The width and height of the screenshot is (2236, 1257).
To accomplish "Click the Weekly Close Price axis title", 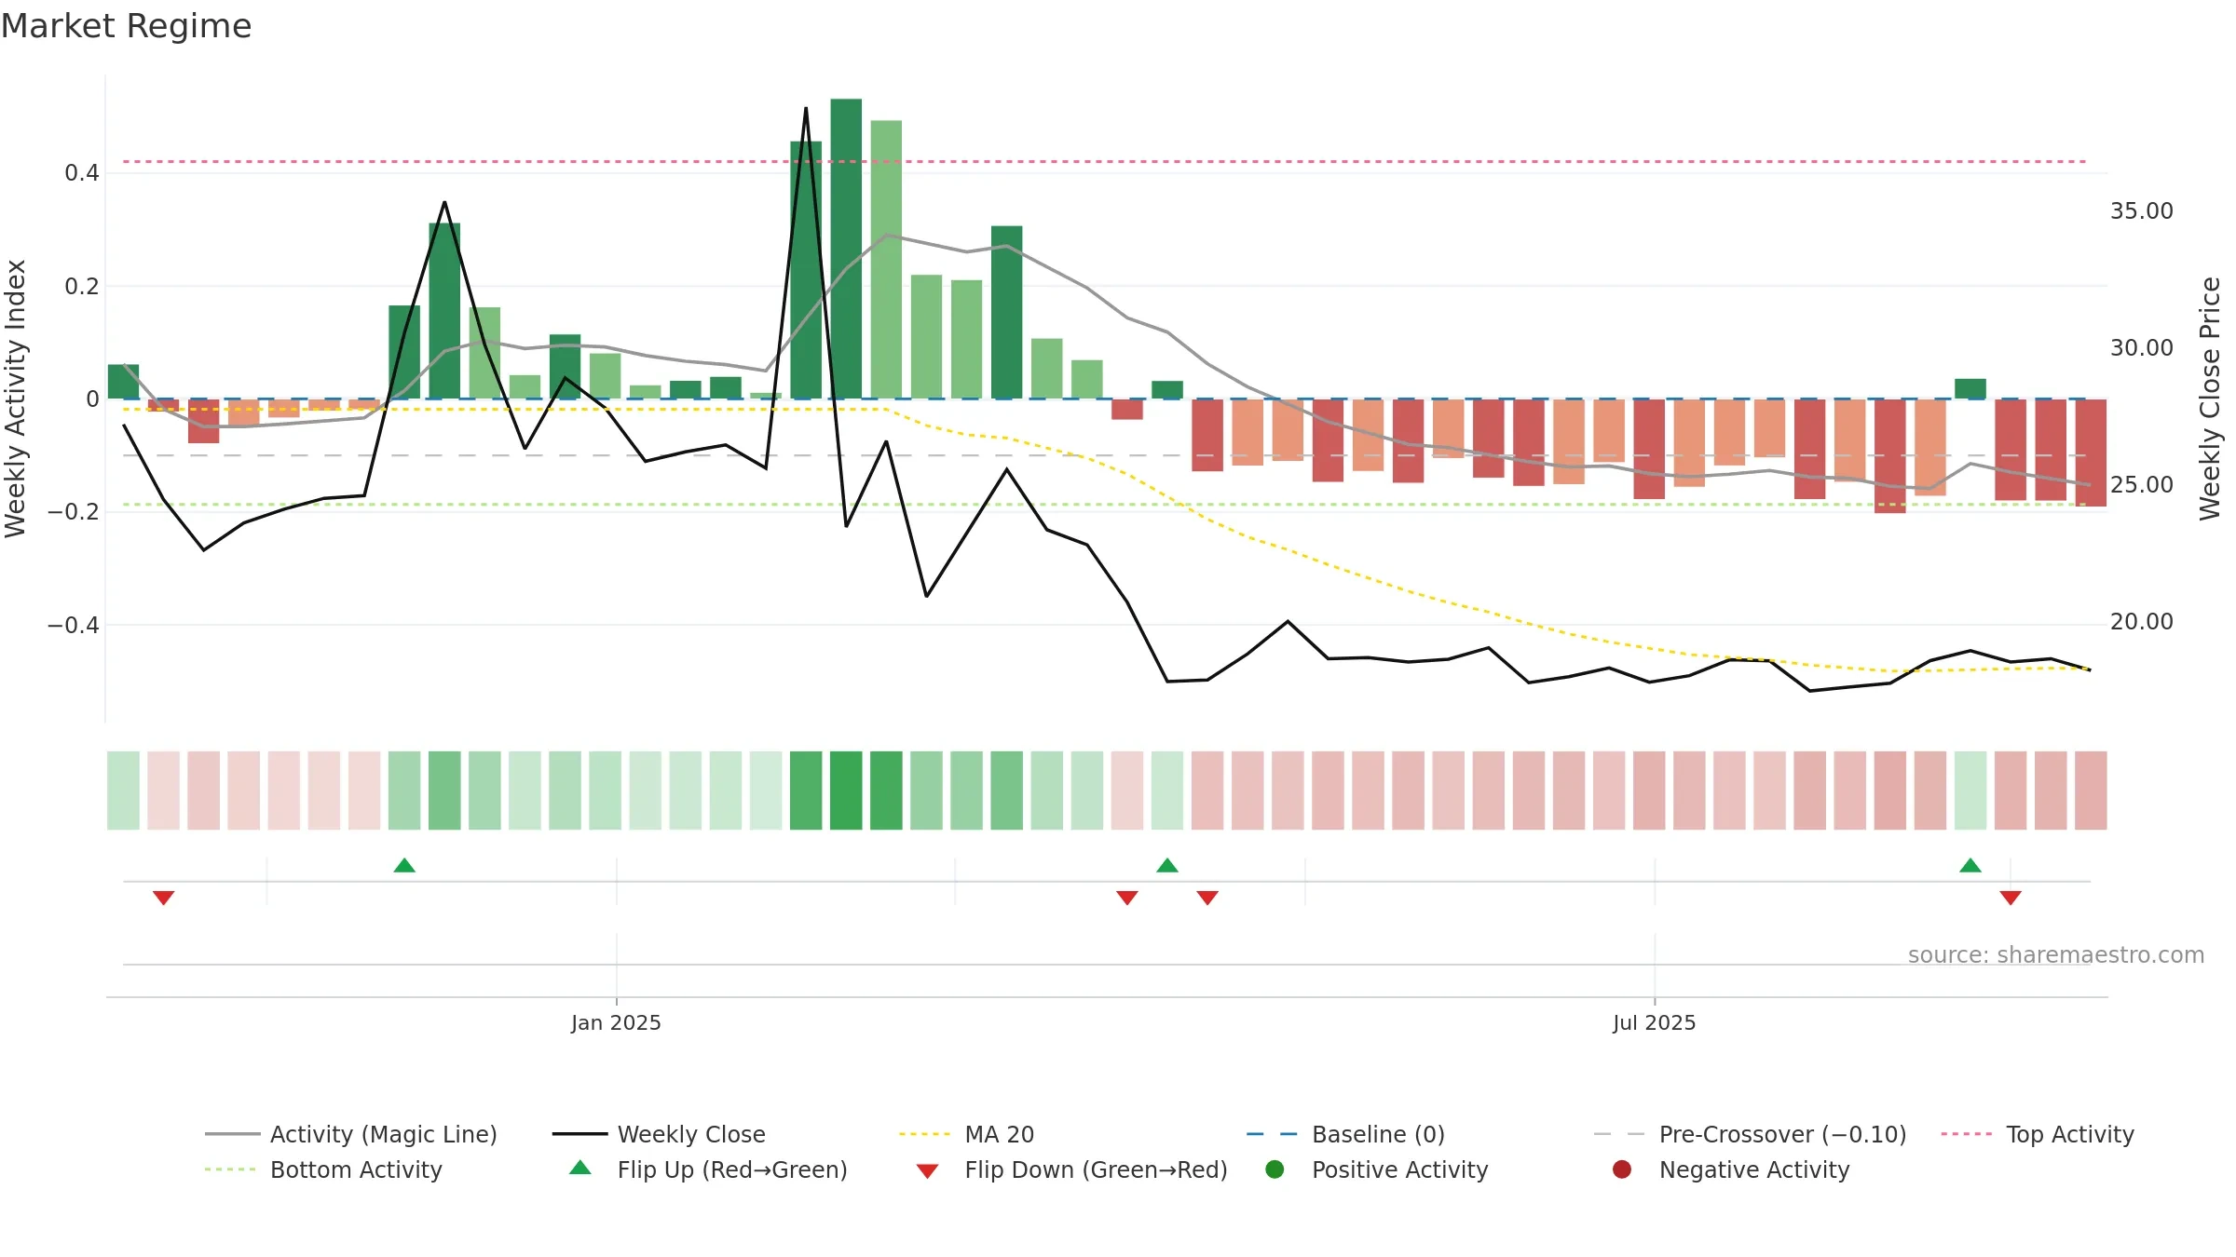I will click(x=2210, y=399).
